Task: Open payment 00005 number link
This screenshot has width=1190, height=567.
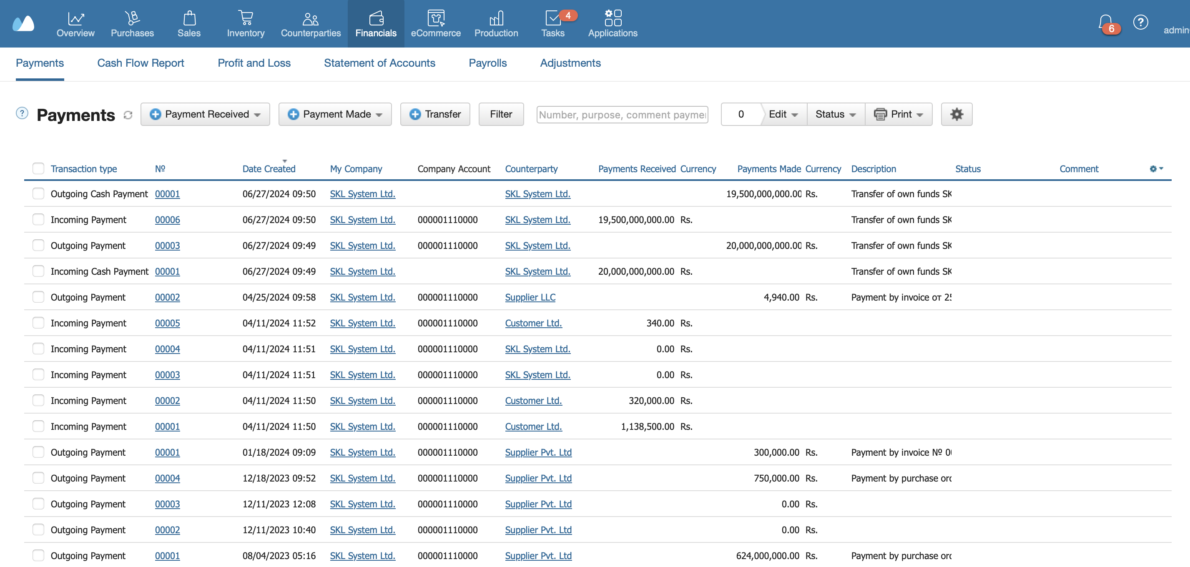Action: 167,323
